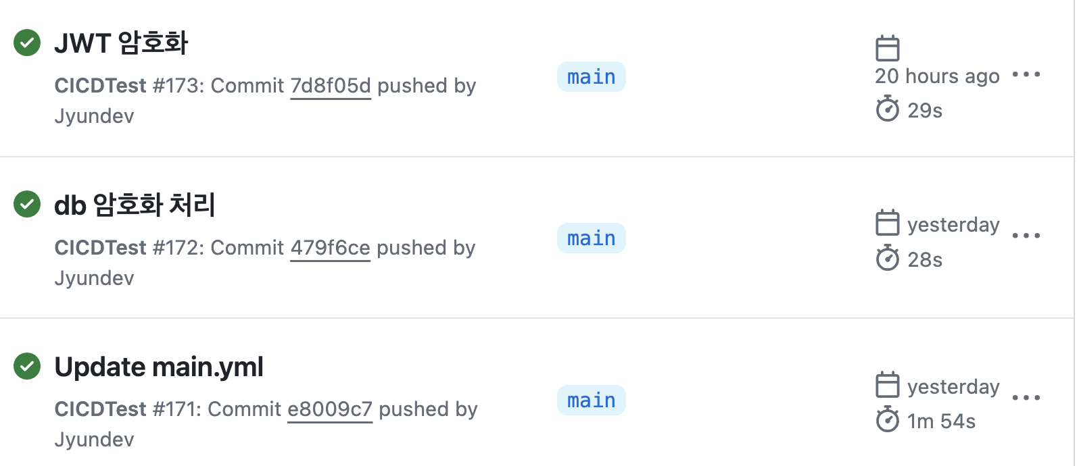Open ellipsis menu for db 암호화 처리 run

1026,236
